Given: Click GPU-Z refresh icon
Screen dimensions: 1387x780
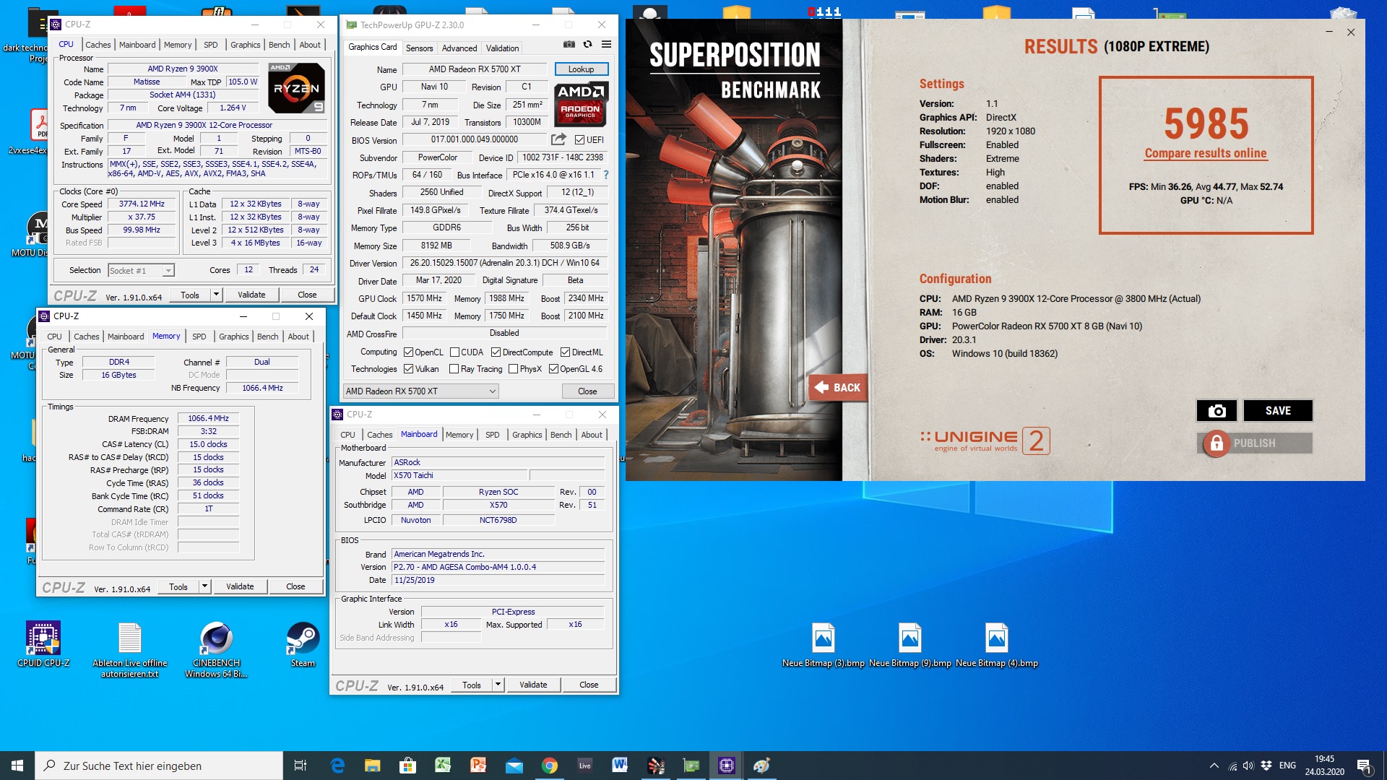Looking at the screenshot, I should coord(588,45).
